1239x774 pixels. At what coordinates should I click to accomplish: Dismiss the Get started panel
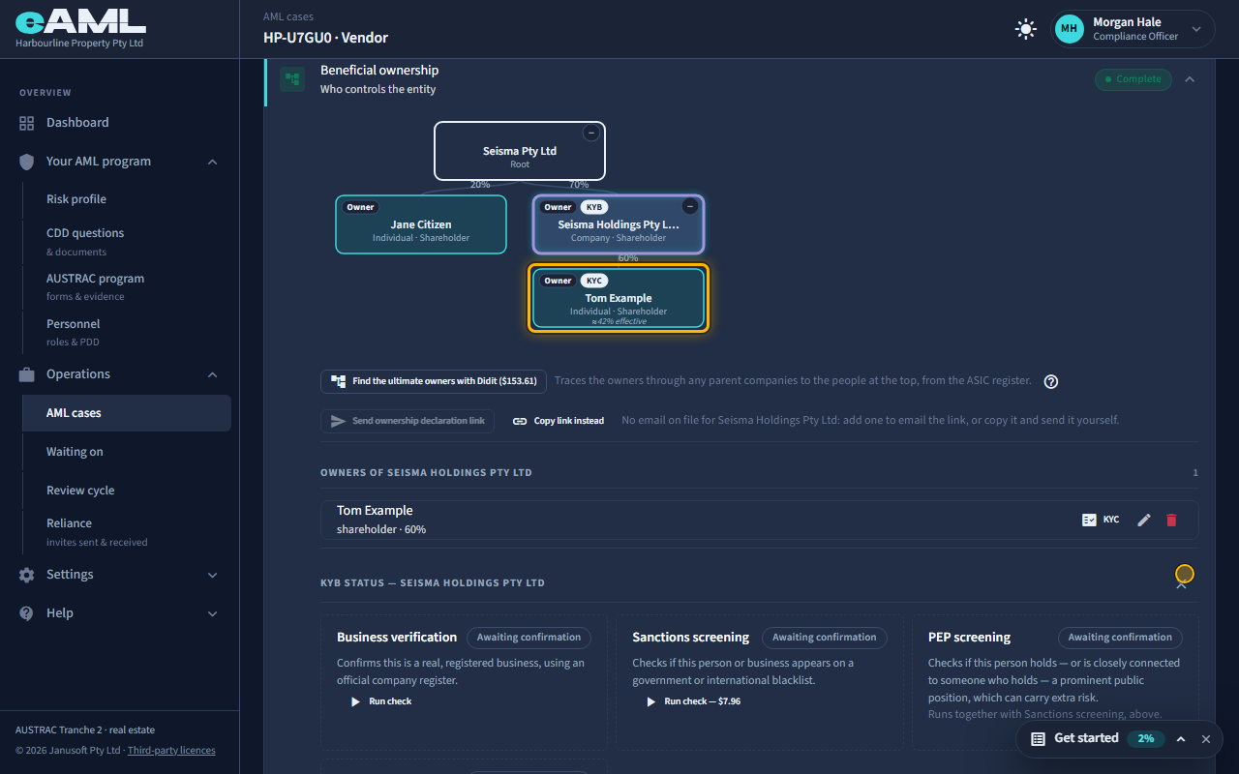pos(1206,739)
